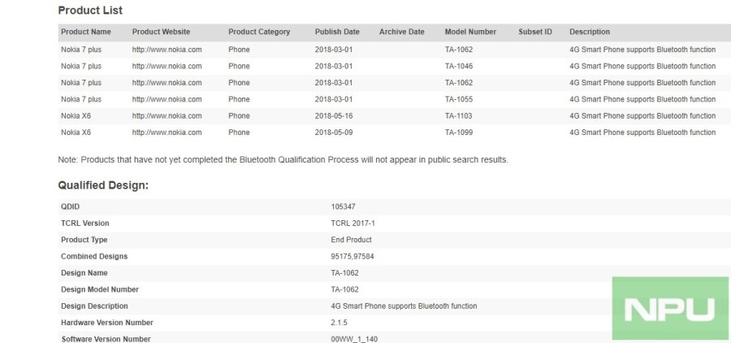731x343 pixels.
Task: Open nokia.com link for Nokia 7 plus TA-1055
Action: point(167,99)
